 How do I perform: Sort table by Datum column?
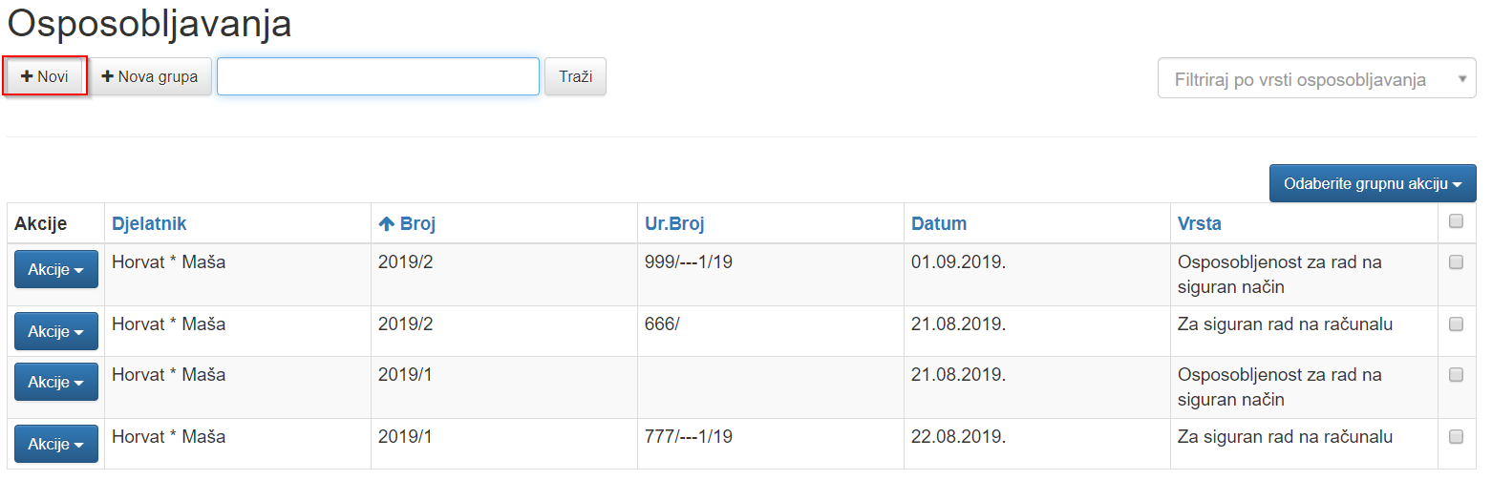tap(939, 224)
